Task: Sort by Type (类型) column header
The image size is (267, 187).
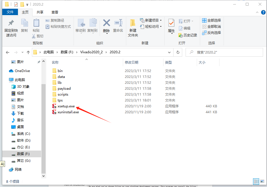Action: click(168, 63)
